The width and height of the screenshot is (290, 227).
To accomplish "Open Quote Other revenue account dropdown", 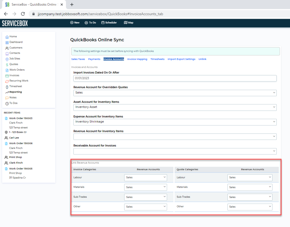I will [x=250, y=207].
